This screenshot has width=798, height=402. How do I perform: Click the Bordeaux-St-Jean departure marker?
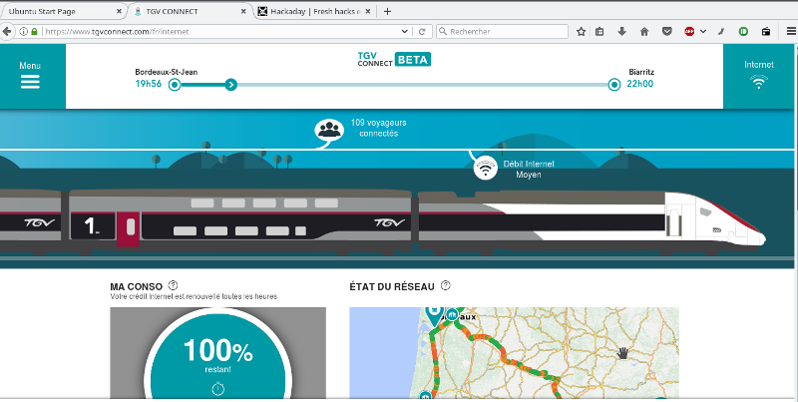point(174,85)
